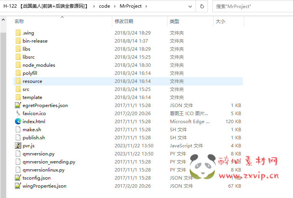This screenshot has width=293, height=198.
Task: Refresh the current folder view
Action: pyautogui.click(x=202, y=7)
